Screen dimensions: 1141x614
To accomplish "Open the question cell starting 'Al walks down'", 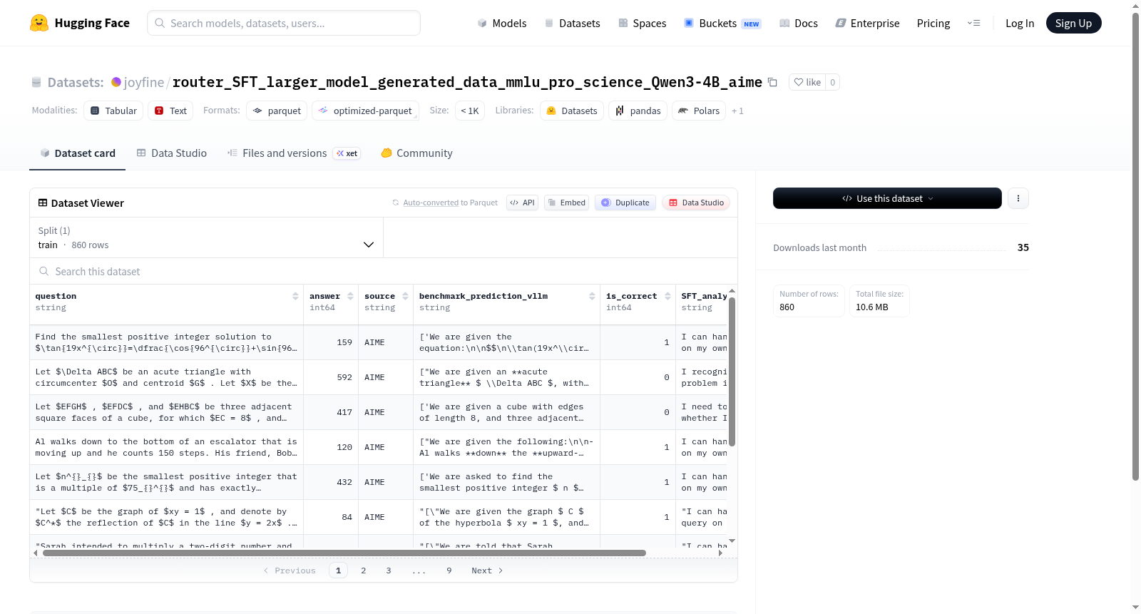I will (x=167, y=447).
